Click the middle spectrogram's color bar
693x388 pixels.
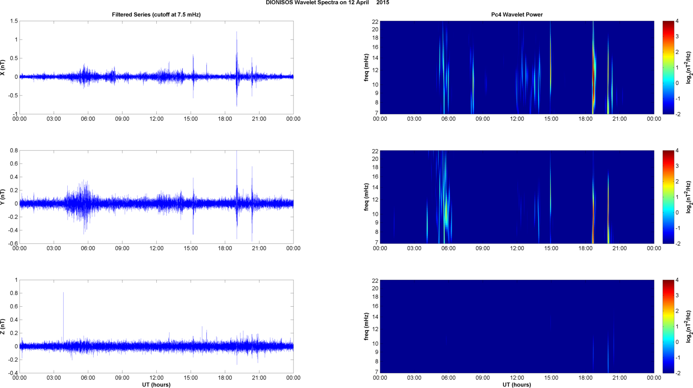(x=668, y=197)
